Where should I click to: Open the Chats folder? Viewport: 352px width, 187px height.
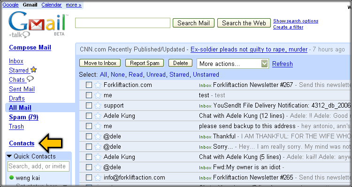pos(17,80)
